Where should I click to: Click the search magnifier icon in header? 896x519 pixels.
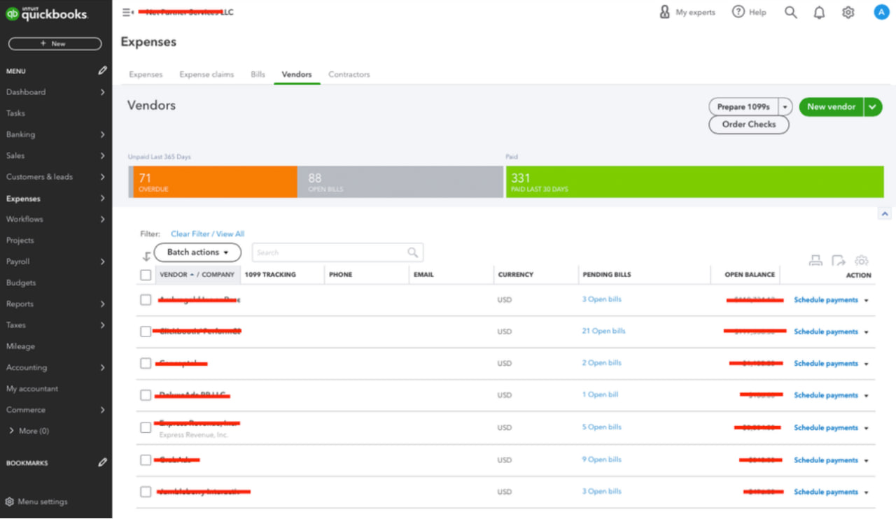(x=790, y=13)
